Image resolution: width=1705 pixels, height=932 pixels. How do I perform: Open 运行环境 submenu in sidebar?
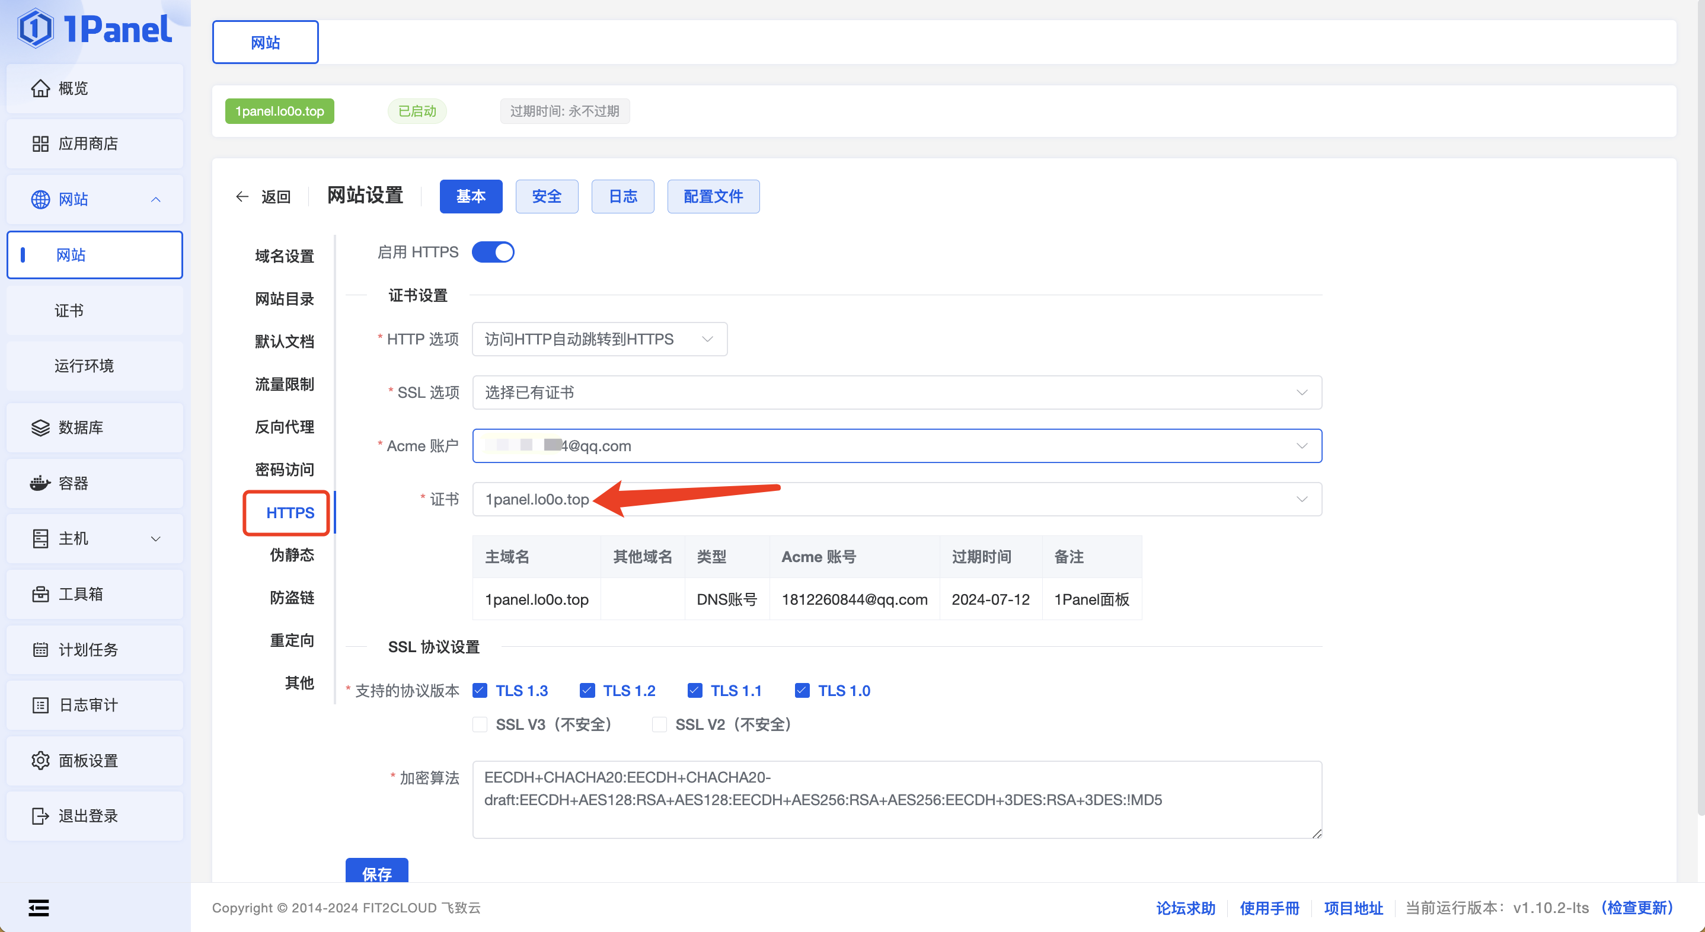click(95, 366)
